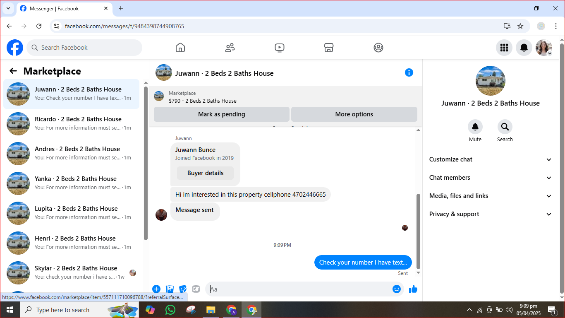Screen dimensions: 565x318
Task: Mute this chat with the bell icon
Action: pos(475,127)
